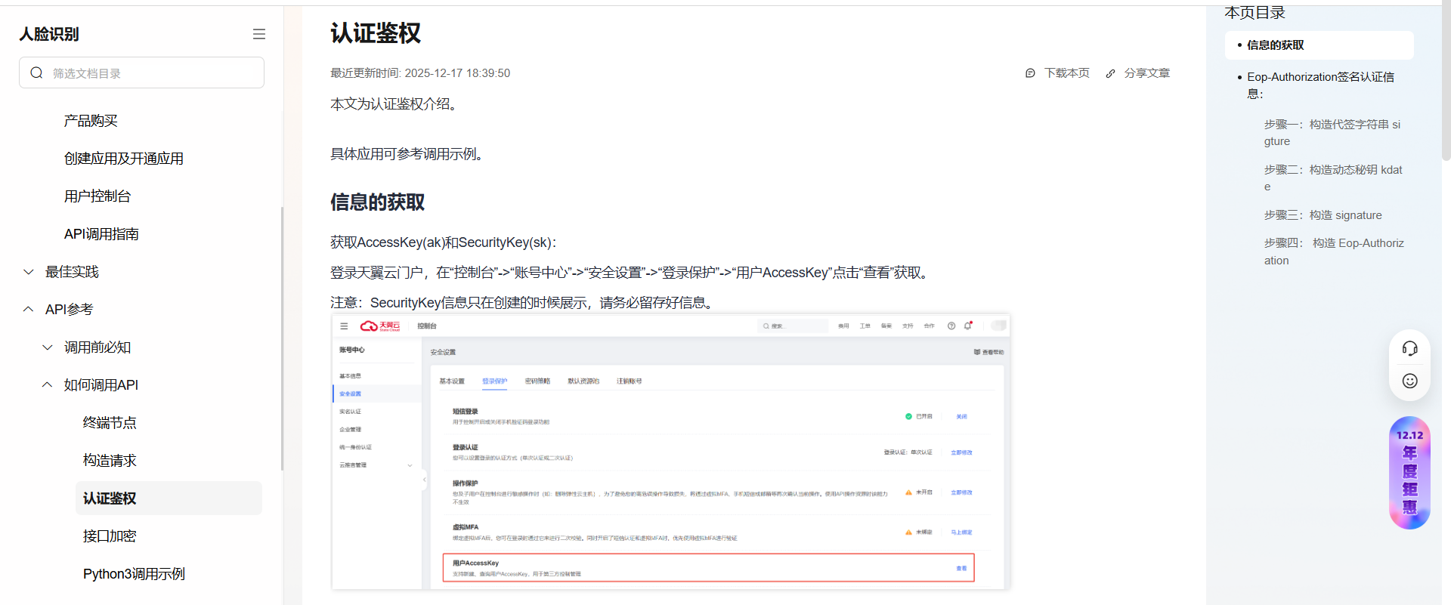
Task: Open 创建应用及开通应用 in sidebar
Action: tap(124, 159)
